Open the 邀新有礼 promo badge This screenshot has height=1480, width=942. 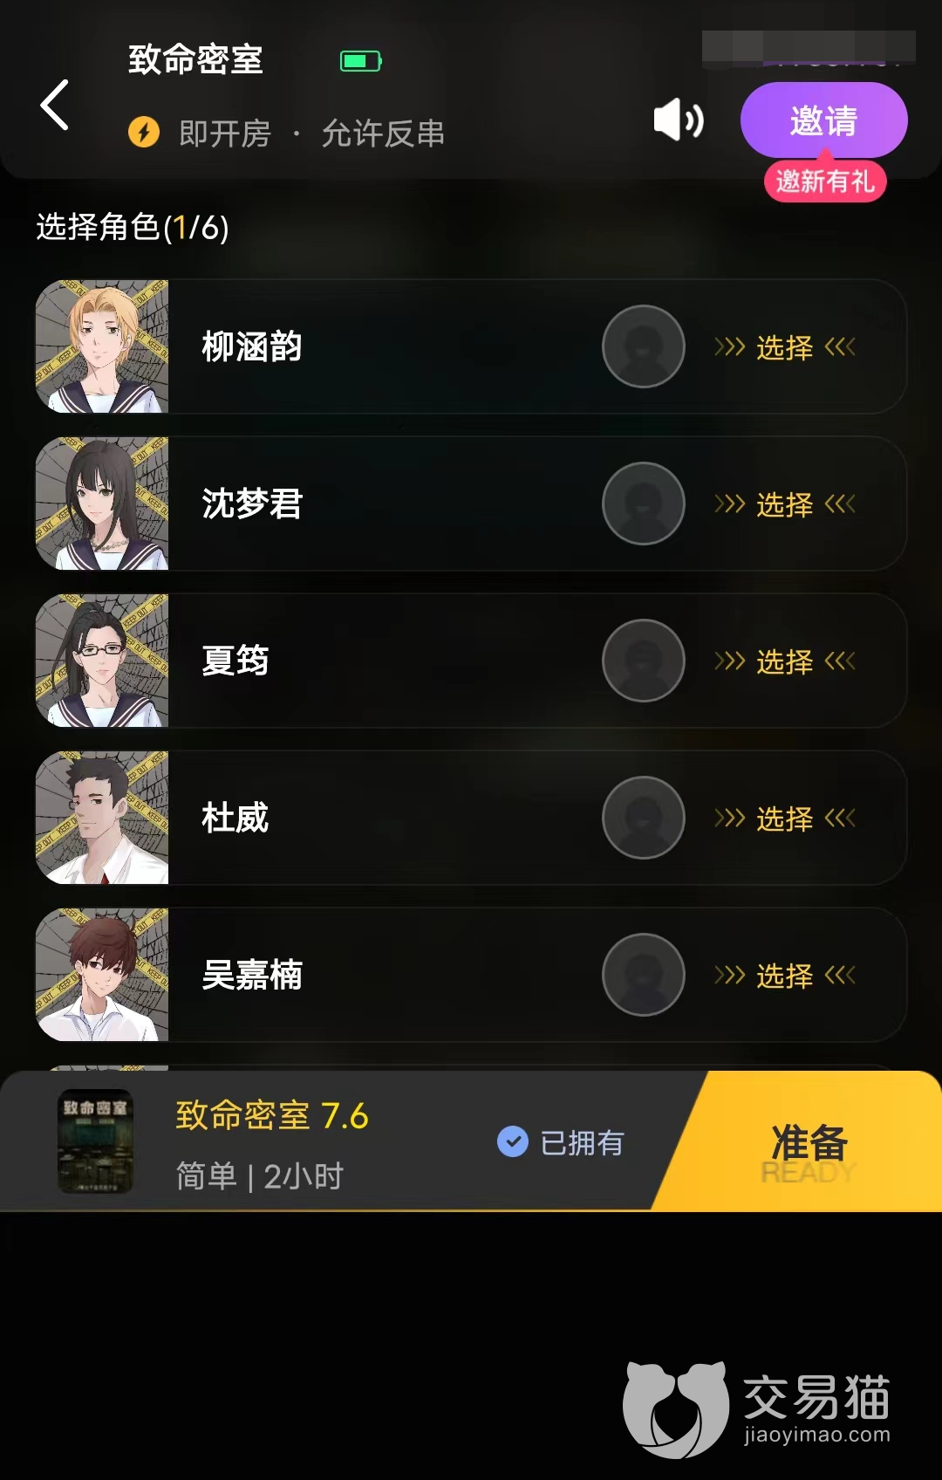coord(825,182)
